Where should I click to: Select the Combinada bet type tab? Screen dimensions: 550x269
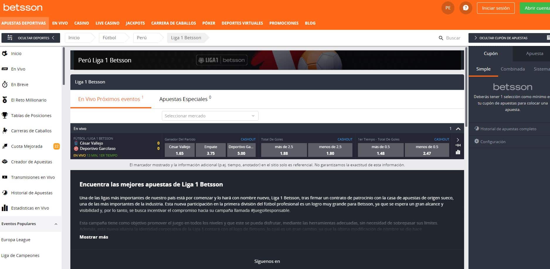[x=512, y=69]
